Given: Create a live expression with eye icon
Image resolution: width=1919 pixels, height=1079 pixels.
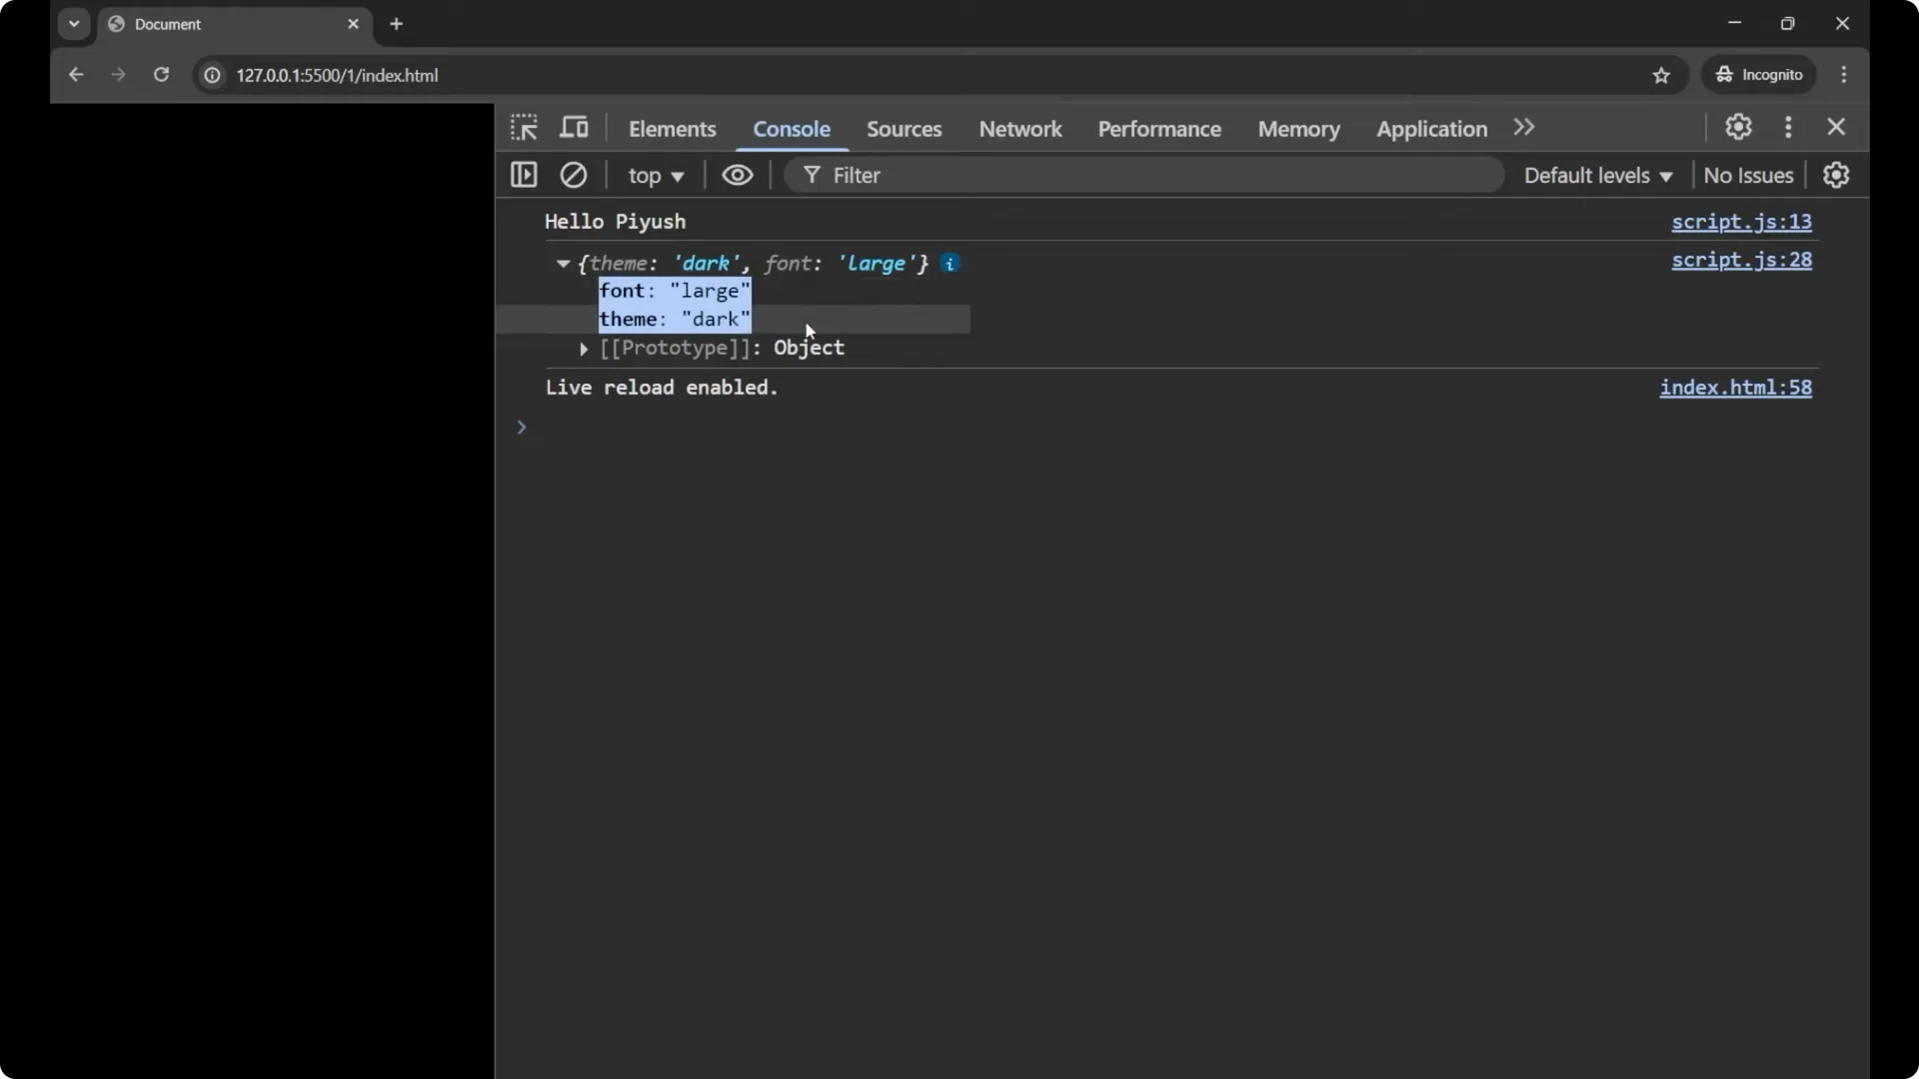Looking at the screenshot, I should (737, 175).
